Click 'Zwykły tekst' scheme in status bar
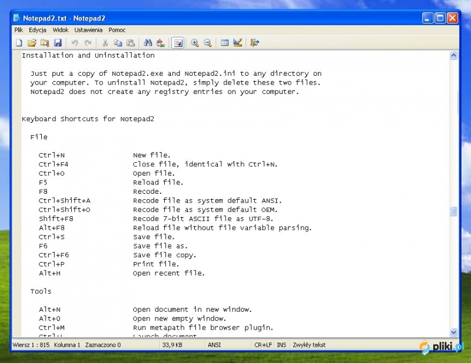 [309, 345]
